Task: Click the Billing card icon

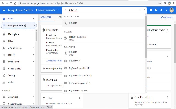Action: (x=4, y=41)
